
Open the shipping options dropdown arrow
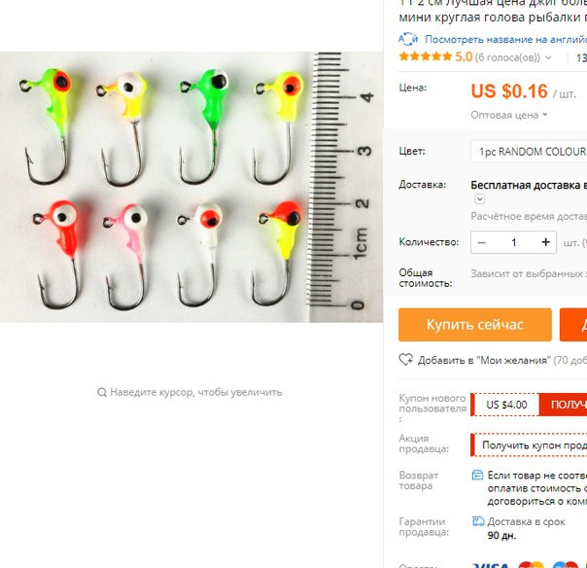coord(479,199)
